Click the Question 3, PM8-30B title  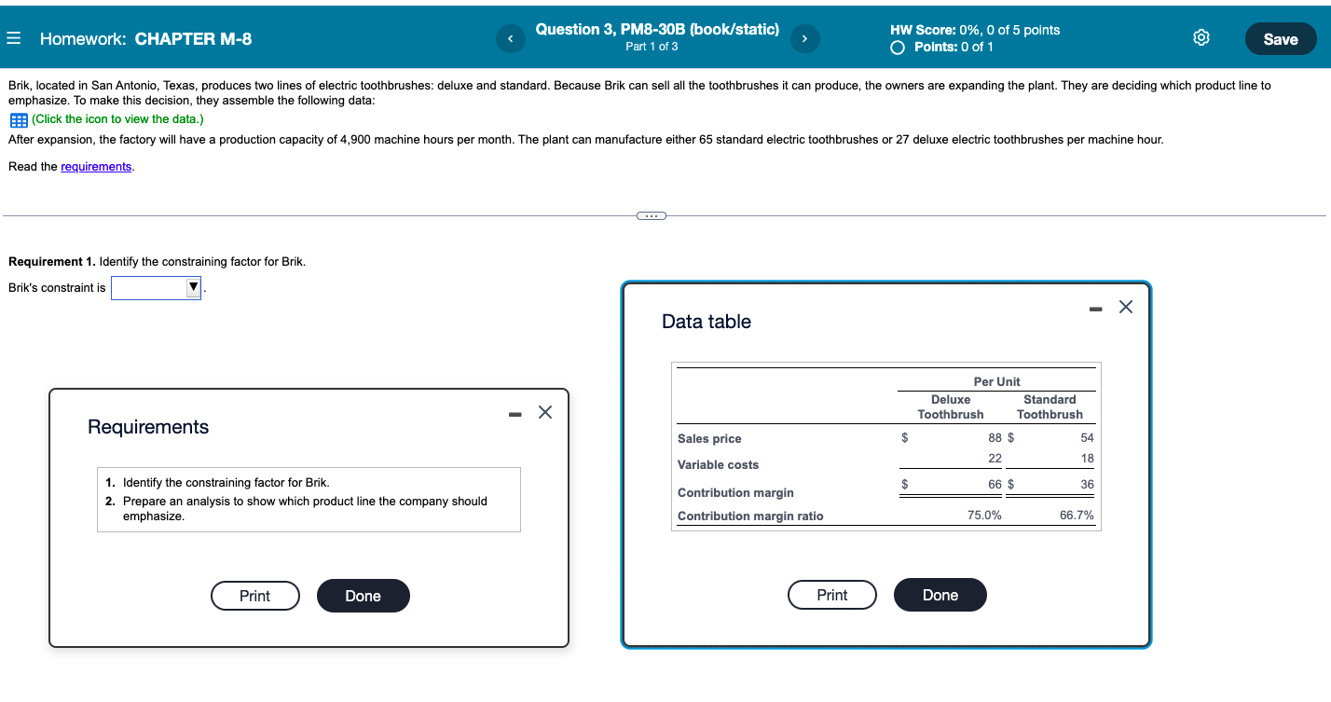coord(657,30)
